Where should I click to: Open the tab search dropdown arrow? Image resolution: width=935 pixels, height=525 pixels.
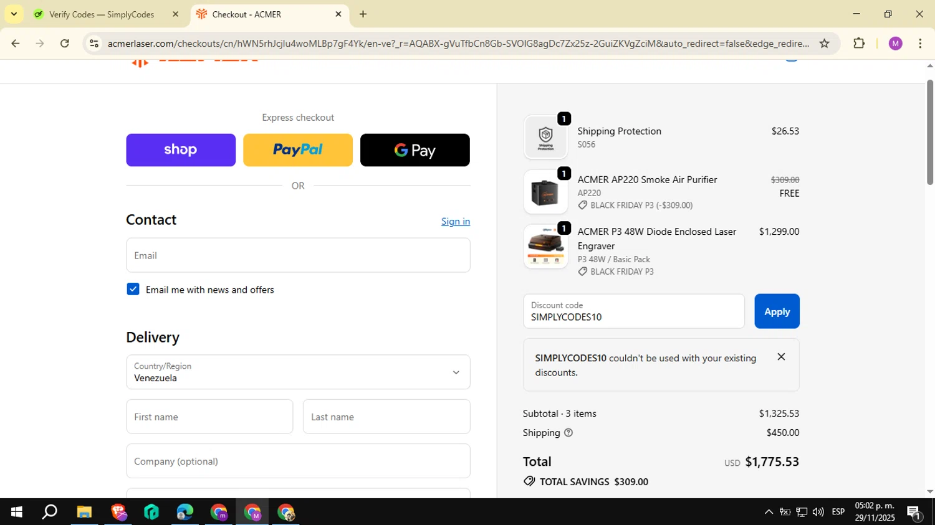coord(14,14)
